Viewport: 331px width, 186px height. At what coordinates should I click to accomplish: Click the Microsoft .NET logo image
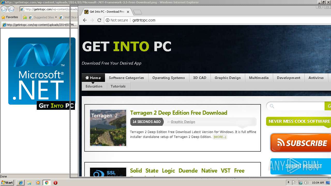click(x=42, y=71)
